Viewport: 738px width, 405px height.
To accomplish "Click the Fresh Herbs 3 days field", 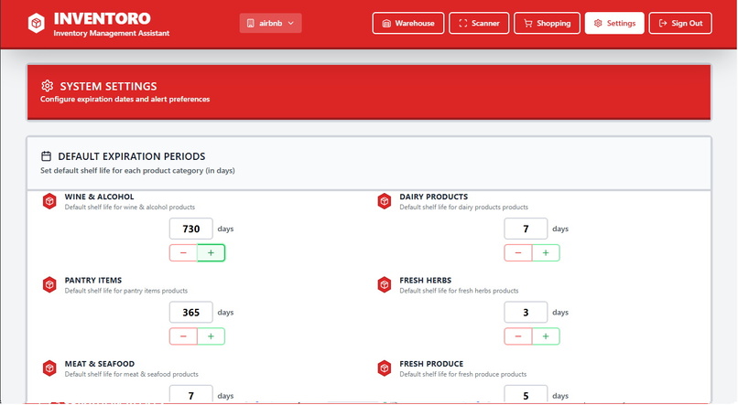I will click(526, 313).
